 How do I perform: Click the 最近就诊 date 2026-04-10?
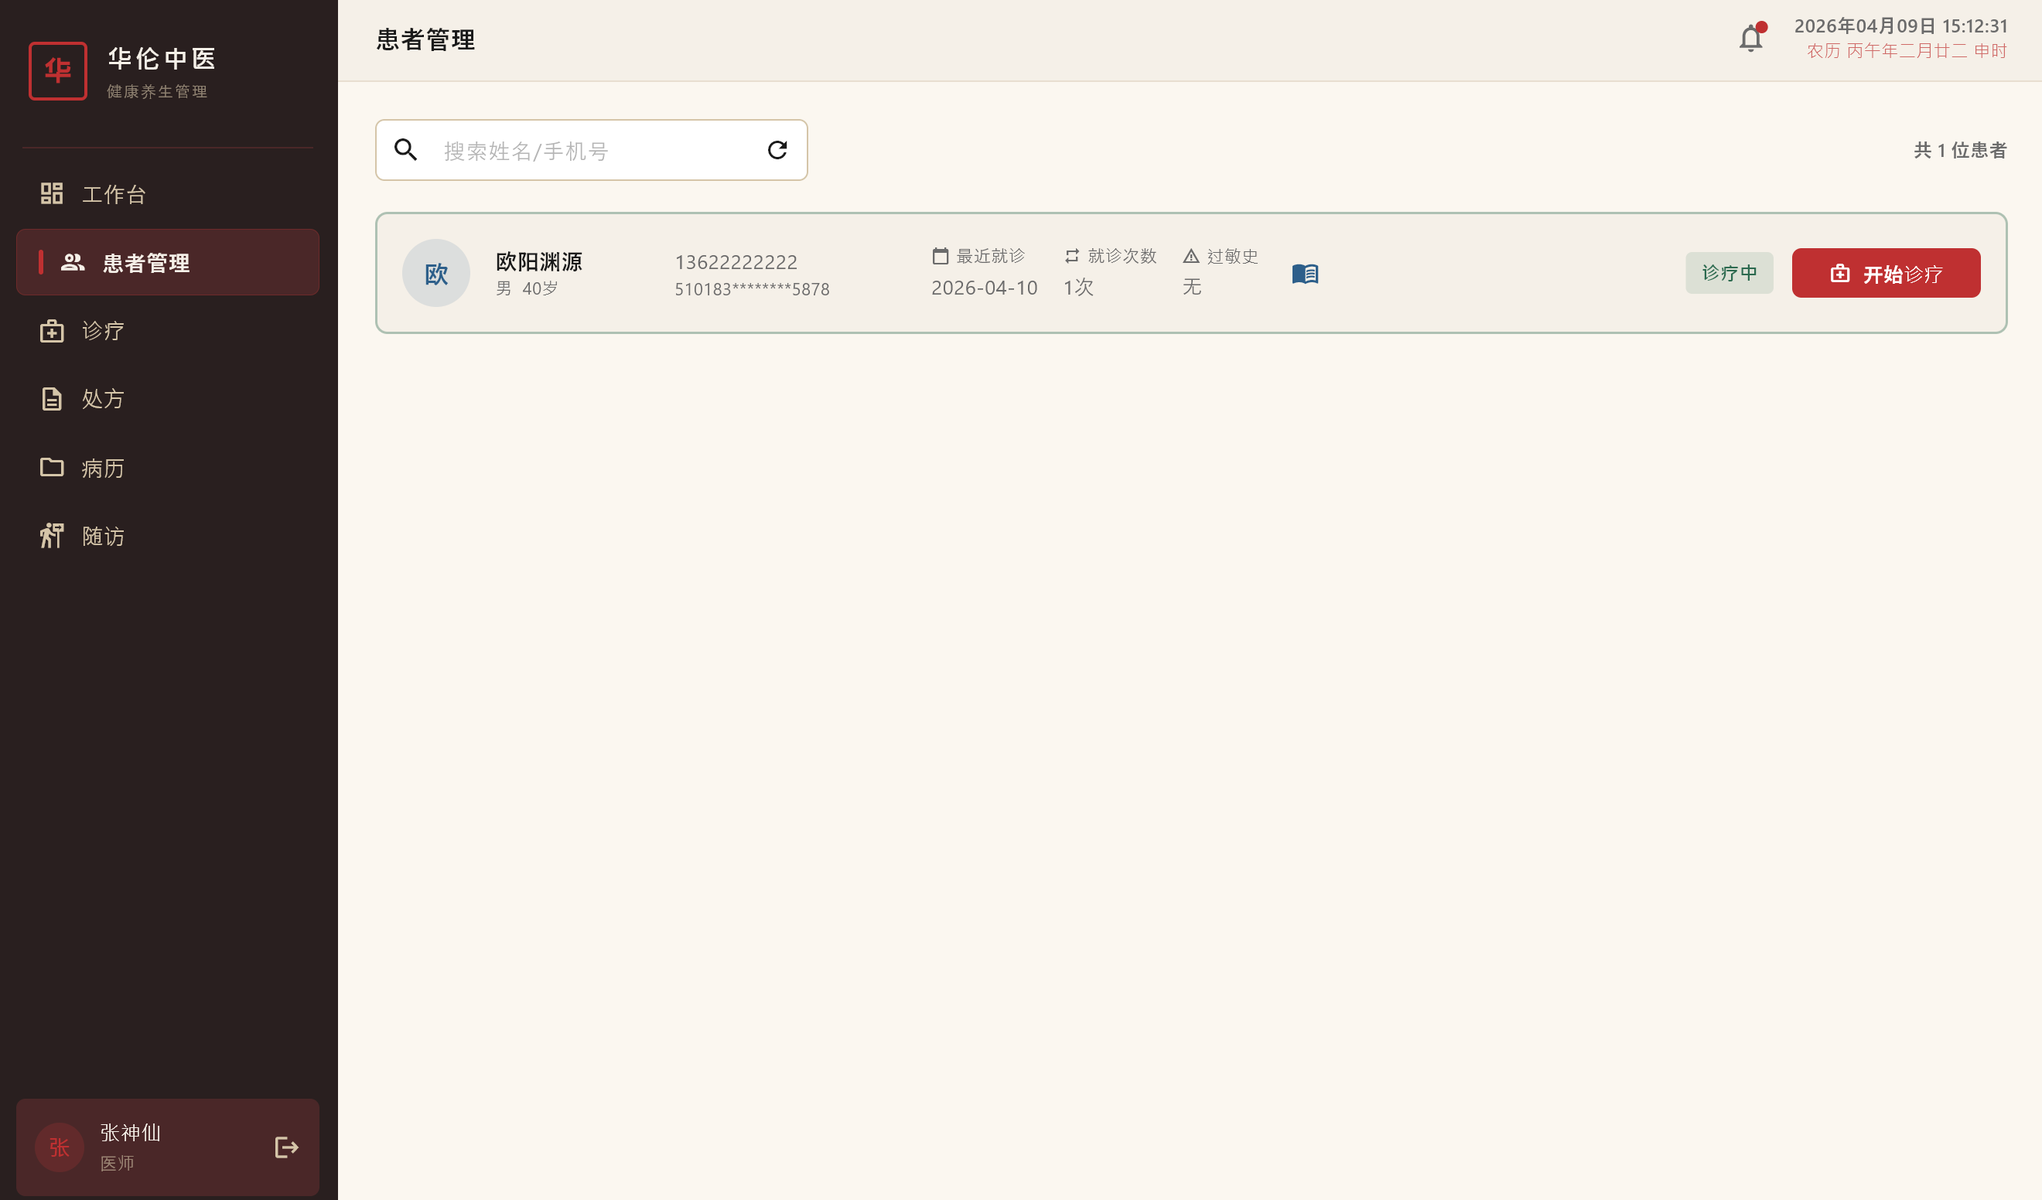[984, 288]
